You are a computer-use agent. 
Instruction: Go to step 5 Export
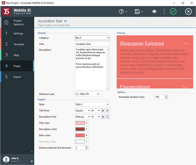click(17, 77)
